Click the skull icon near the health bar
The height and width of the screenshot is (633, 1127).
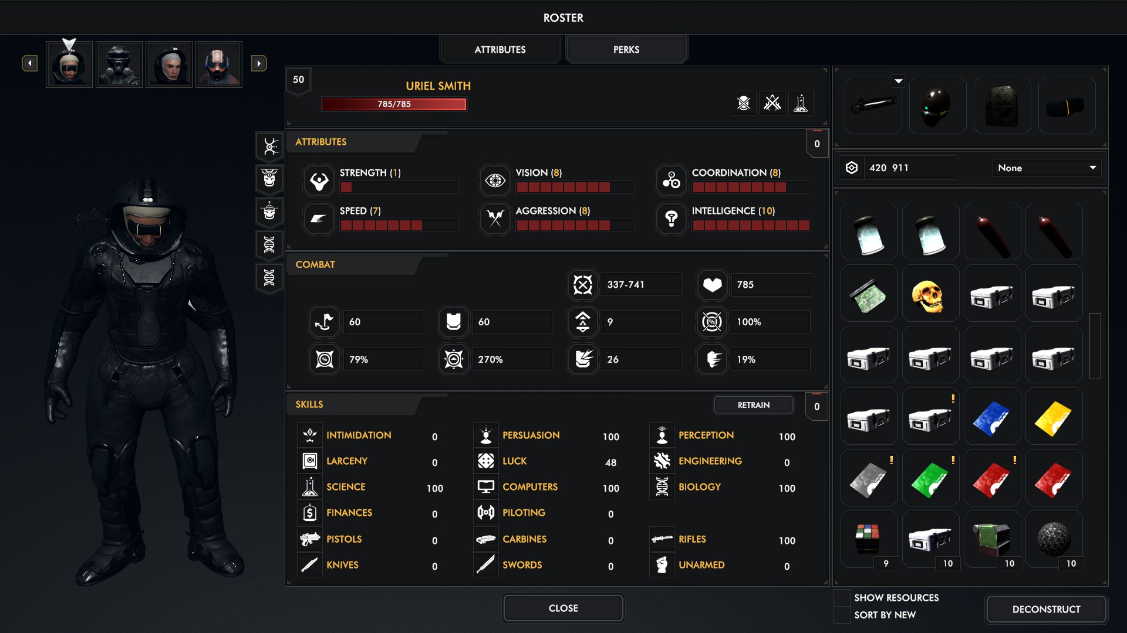tap(744, 104)
